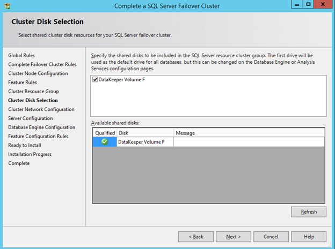Image resolution: width=335 pixels, height=249 pixels.
Task: Click the installer icon in title bar
Action: point(7,5)
